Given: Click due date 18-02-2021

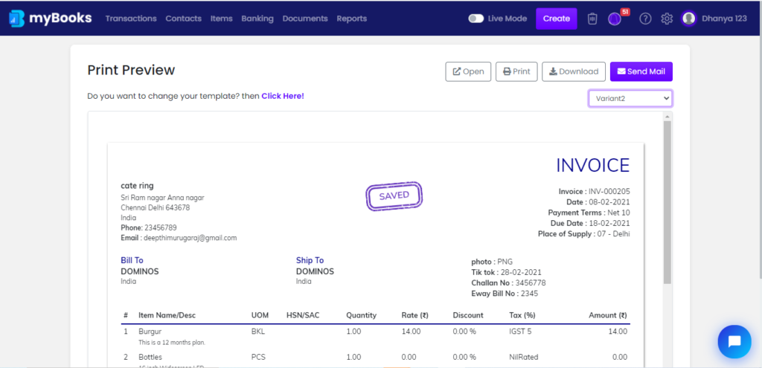Looking at the screenshot, I should 609,223.
